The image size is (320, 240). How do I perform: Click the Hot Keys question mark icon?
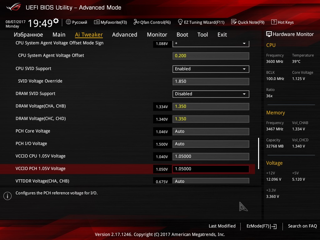[x=274, y=22]
